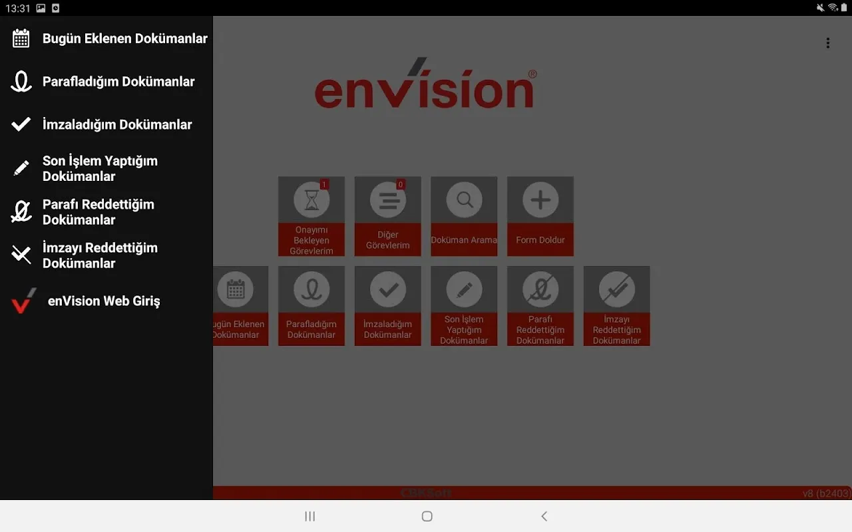Open the Onayımı Bekleyen Görevlerim hourglass tile
This screenshot has width=852, height=532.
312,216
